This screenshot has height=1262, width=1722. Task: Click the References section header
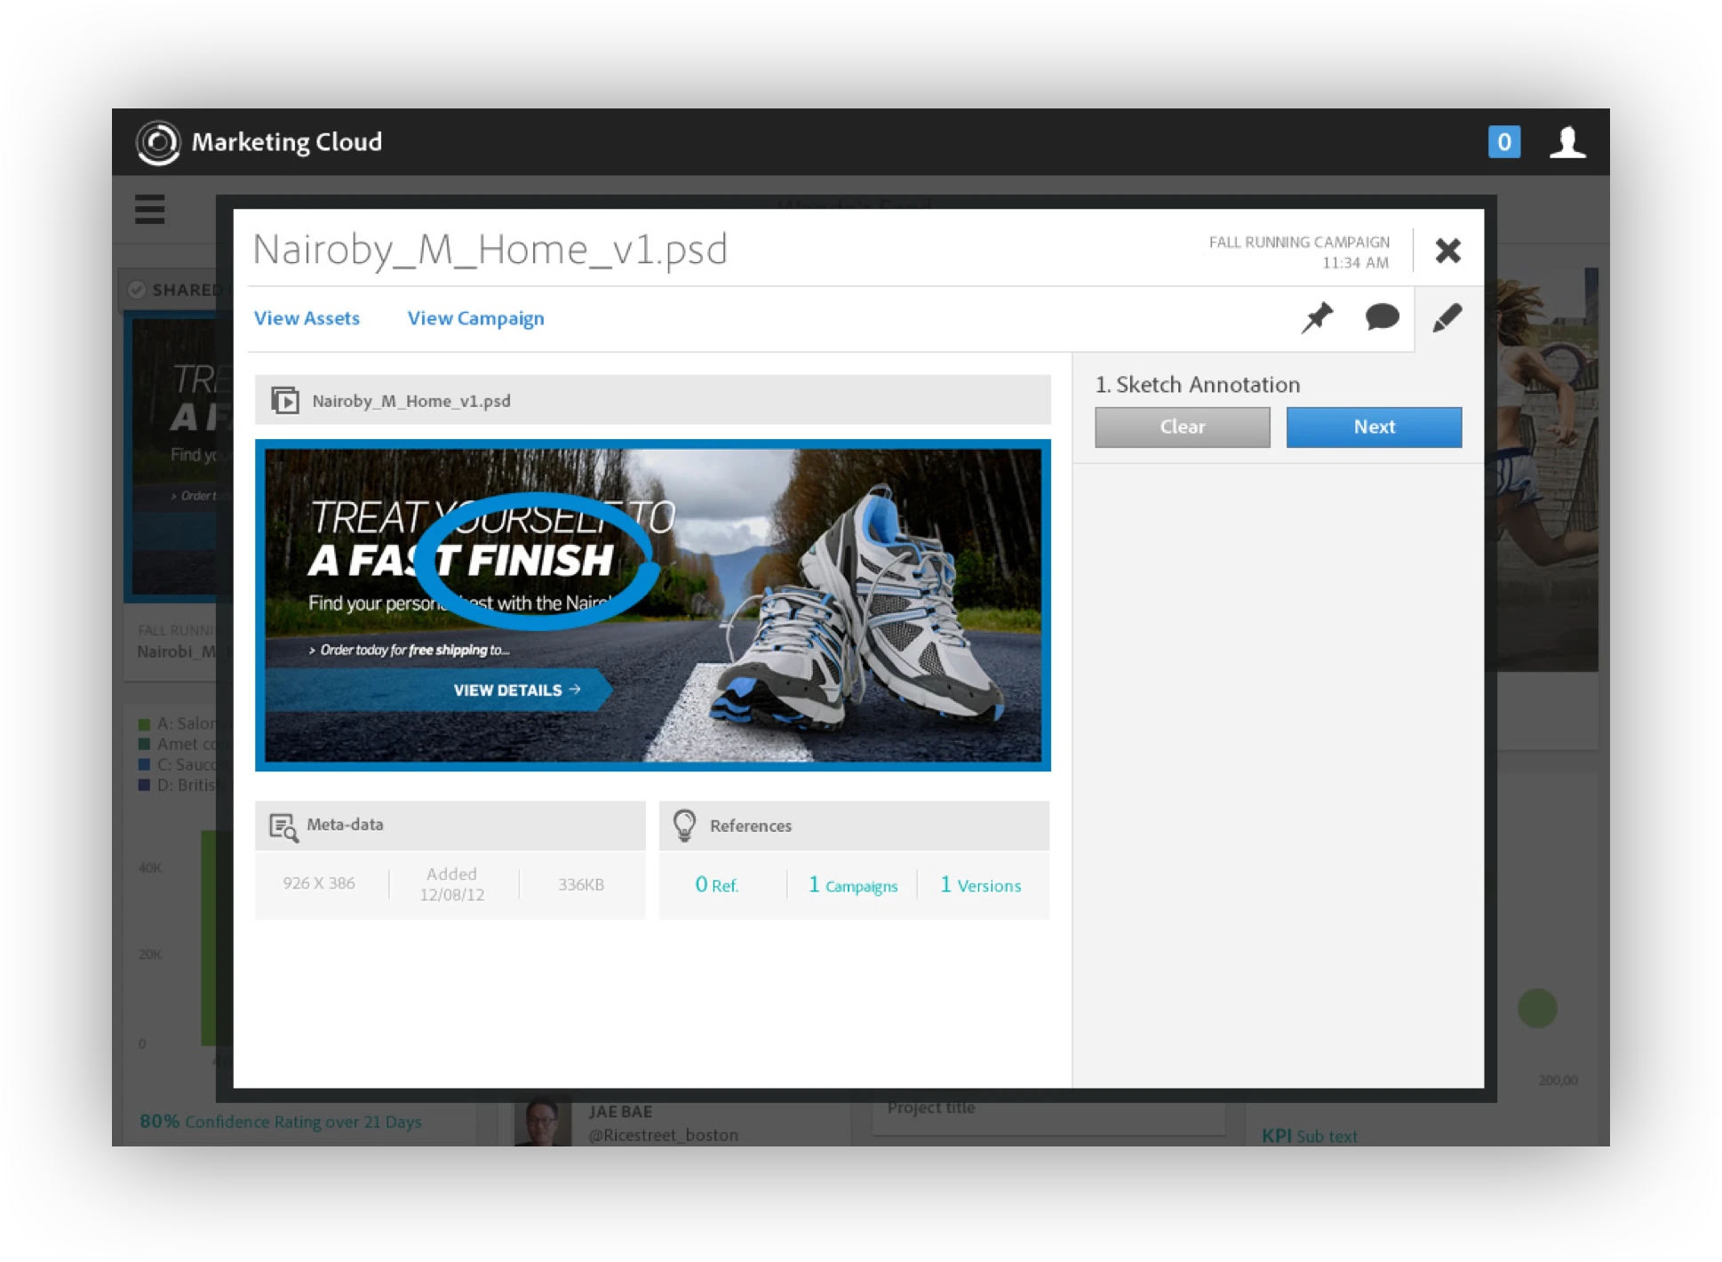pos(854,826)
